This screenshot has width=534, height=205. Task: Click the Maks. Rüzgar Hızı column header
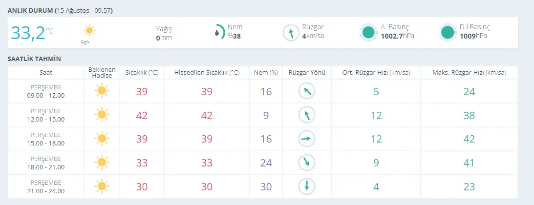469,73
